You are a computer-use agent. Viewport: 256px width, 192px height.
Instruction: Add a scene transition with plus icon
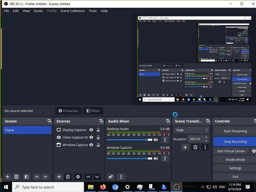185,147
